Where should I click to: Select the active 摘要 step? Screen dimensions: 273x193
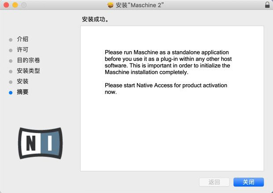pyautogui.click(x=22, y=92)
